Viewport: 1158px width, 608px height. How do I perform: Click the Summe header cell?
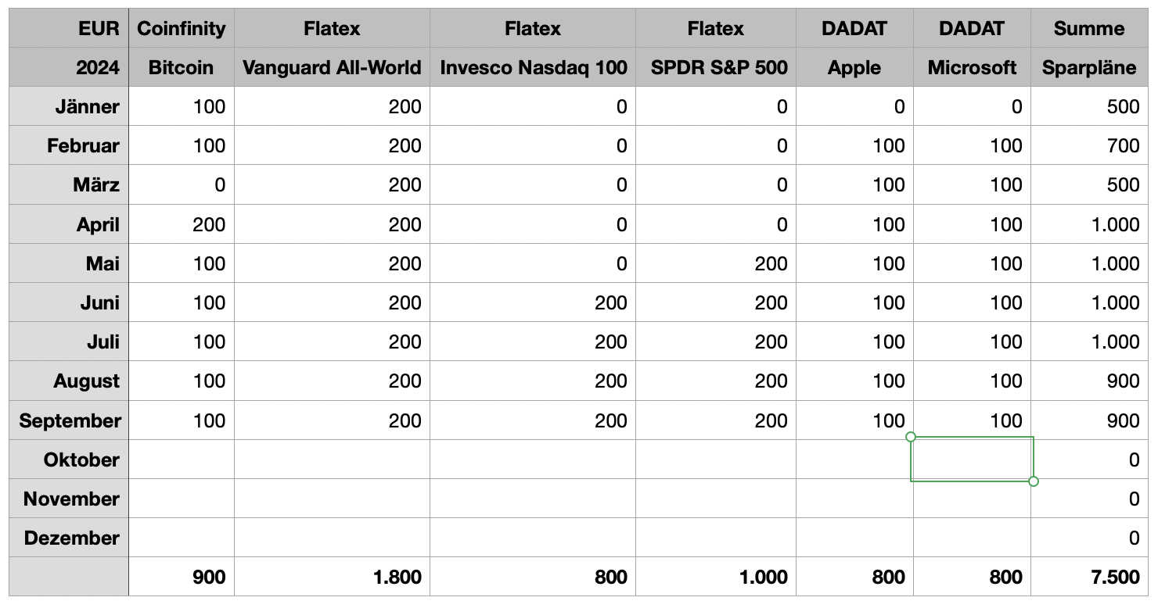click(1089, 29)
